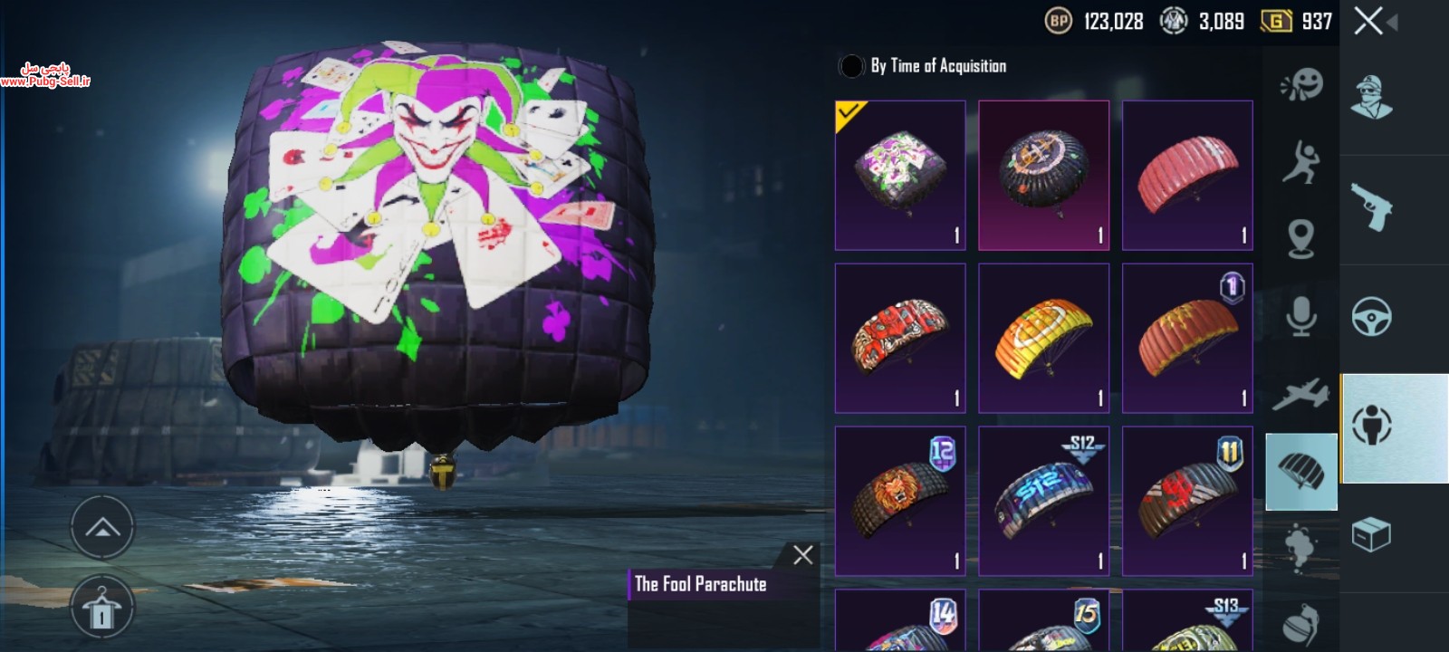Viewport: 1449px width, 652px height.
Task: Pick the lion parachute with badge 12
Action: click(x=900, y=501)
